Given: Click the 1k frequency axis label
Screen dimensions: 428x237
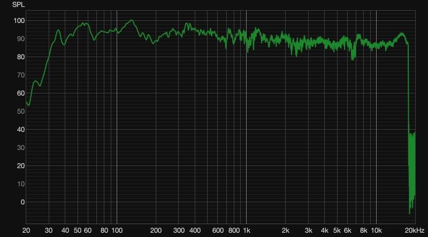Looking at the screenshot, I should [x=247, y=231].
